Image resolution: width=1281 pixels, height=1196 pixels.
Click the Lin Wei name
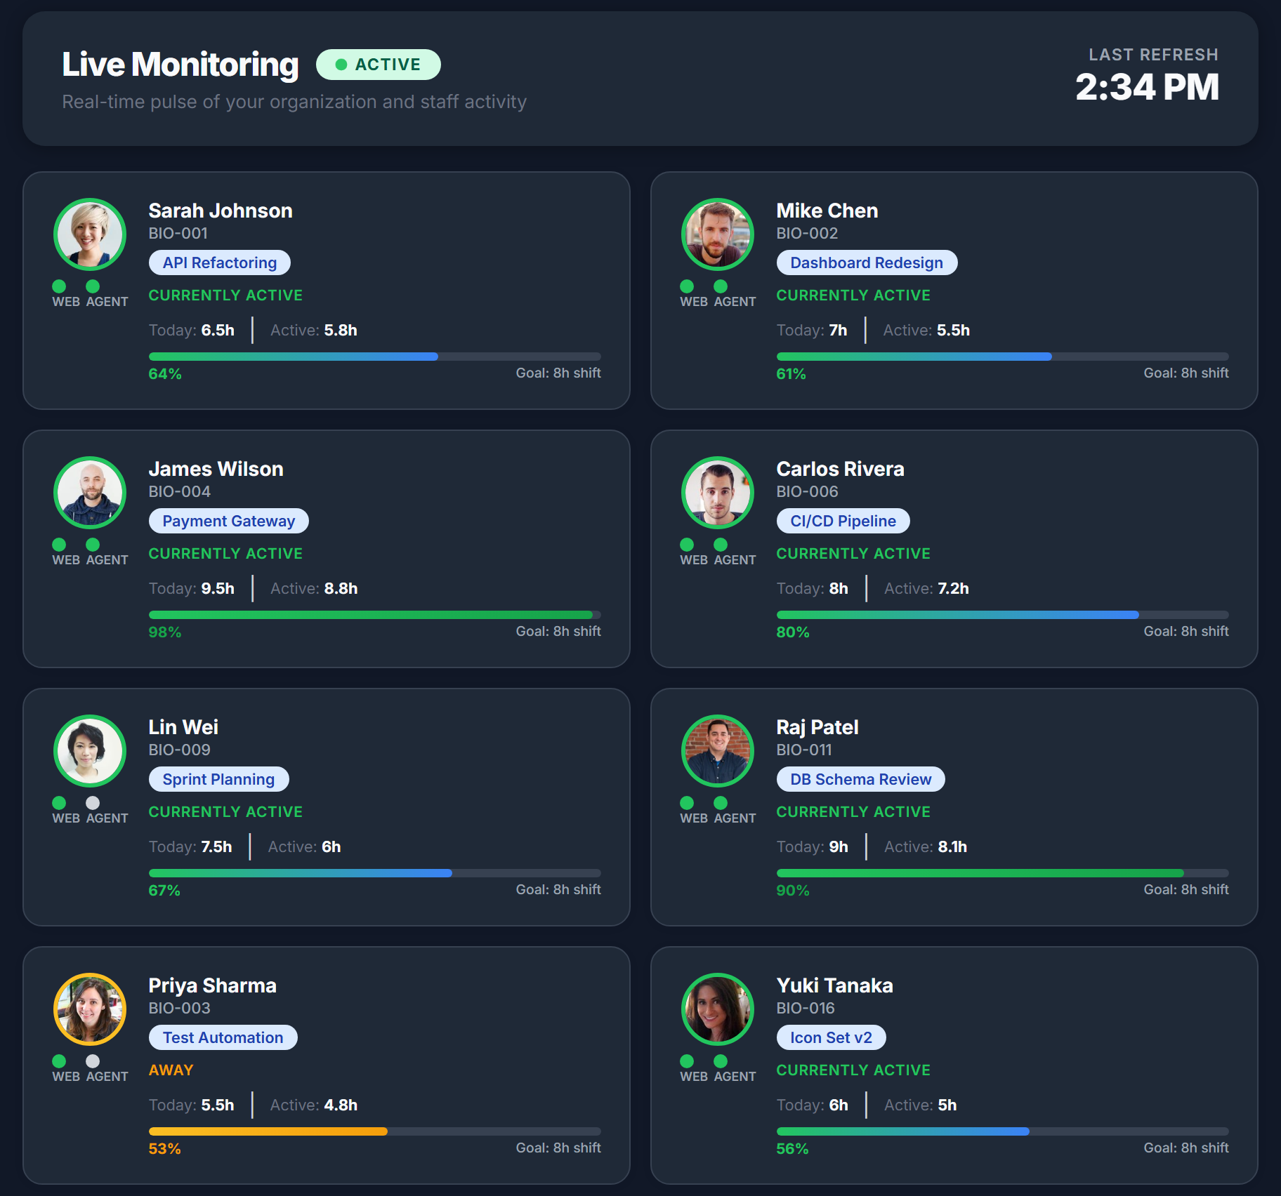183,727
